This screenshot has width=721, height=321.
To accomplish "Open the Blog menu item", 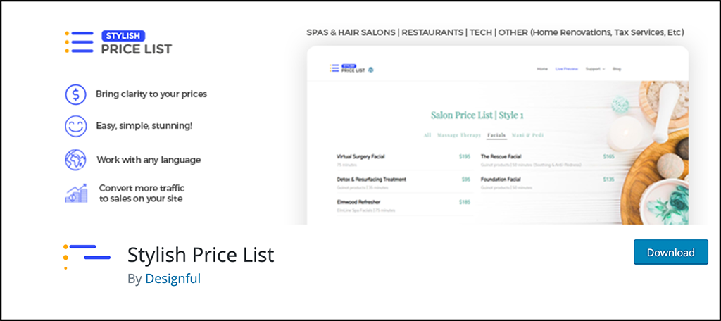I will pyautogui.click(x=617, y=69).
